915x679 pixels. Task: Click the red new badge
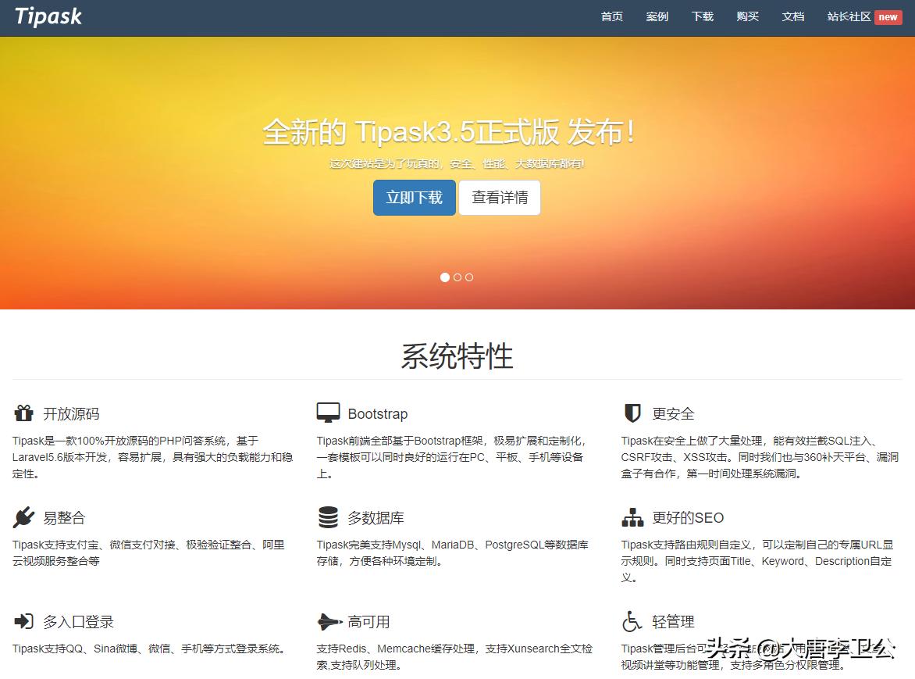click(x=888, y=17)
